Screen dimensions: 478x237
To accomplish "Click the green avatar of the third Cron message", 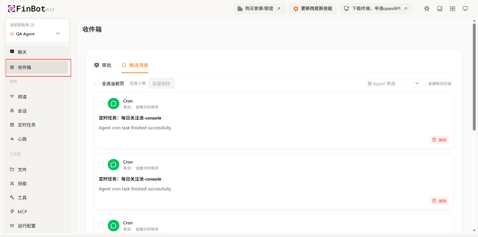I will (113, 226).
